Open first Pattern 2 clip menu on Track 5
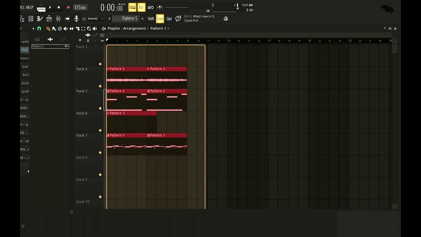 (x=108, y=91)
